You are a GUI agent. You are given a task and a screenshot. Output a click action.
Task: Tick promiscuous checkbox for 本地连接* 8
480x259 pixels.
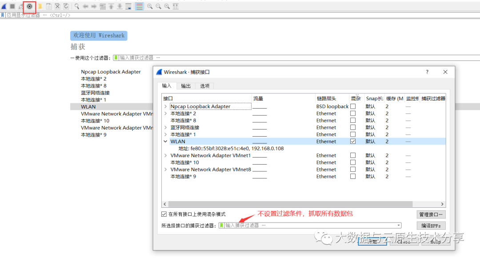[353, 121]
